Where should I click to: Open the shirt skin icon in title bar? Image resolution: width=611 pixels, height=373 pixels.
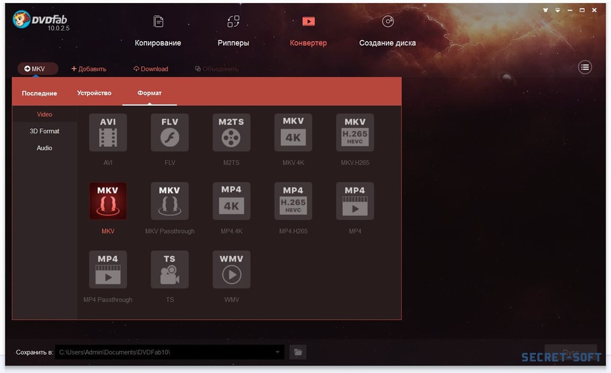[546, 10]
